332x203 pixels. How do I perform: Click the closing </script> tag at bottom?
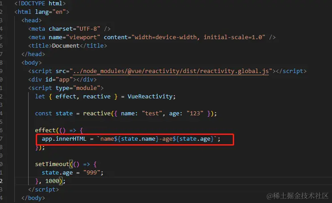click(44, 189)
